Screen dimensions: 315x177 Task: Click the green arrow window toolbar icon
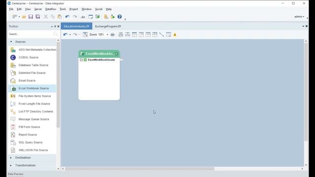coord(98,17)
